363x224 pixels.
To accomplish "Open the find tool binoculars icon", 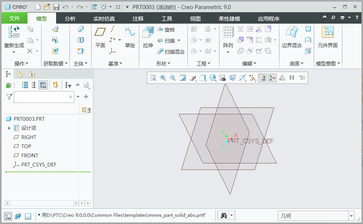I will pyautogui.click(x=224, y=216).
